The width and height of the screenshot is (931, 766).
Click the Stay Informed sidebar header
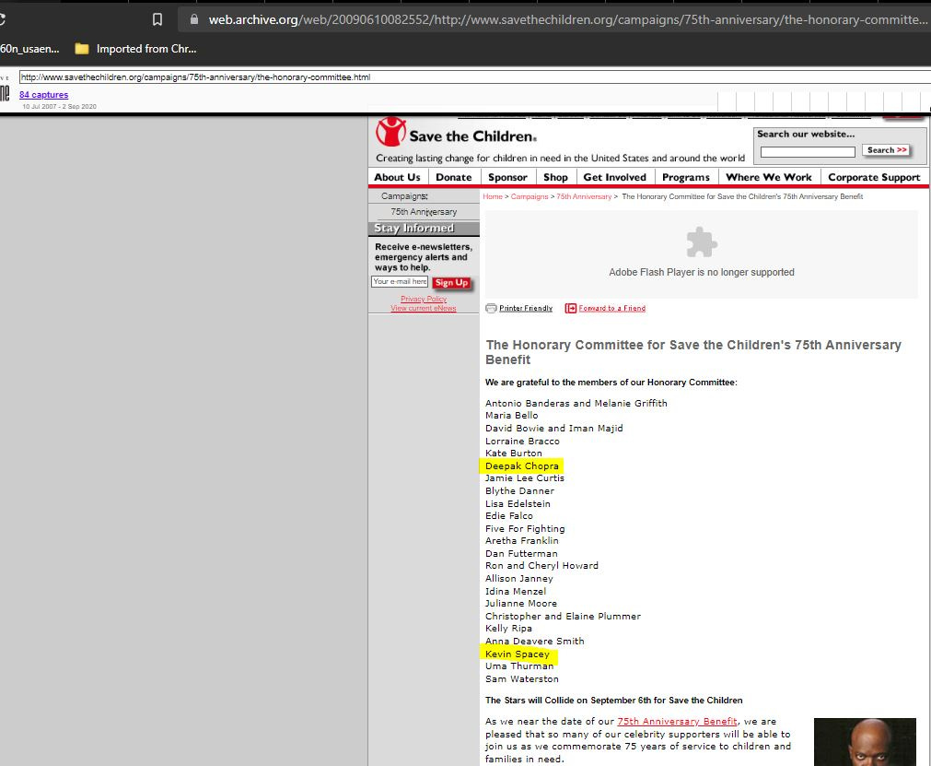[x=424, y=229]
